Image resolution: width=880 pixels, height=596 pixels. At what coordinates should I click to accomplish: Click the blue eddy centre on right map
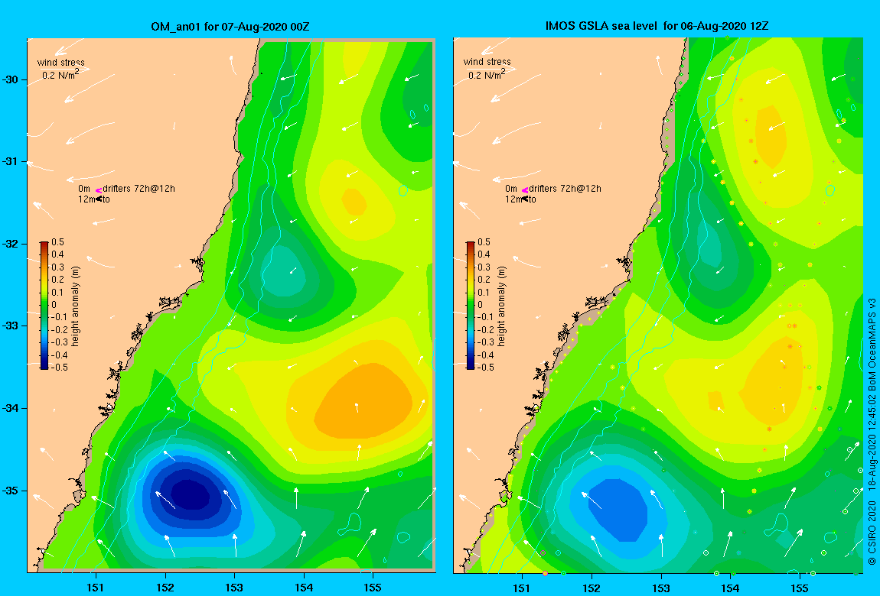618,510
